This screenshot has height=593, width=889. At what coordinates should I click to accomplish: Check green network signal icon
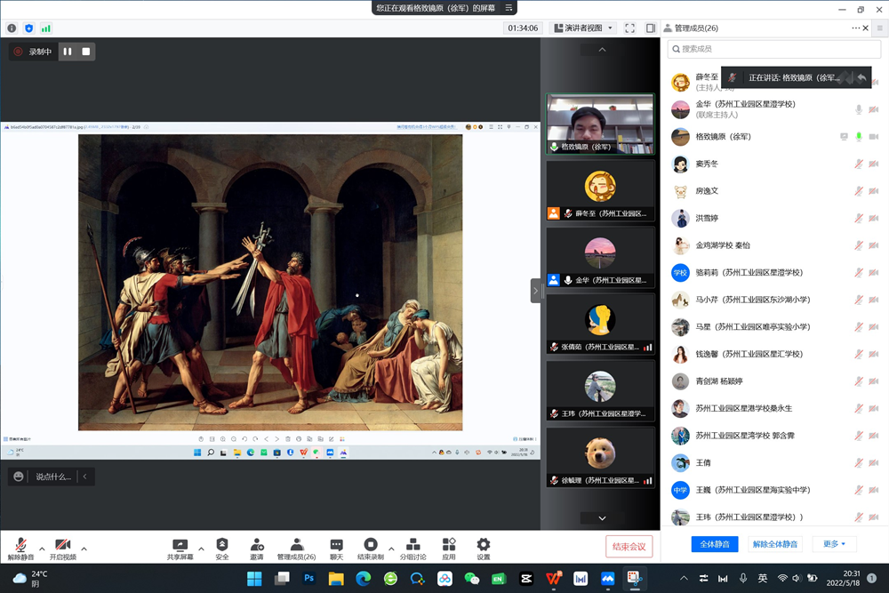point(46,28)
